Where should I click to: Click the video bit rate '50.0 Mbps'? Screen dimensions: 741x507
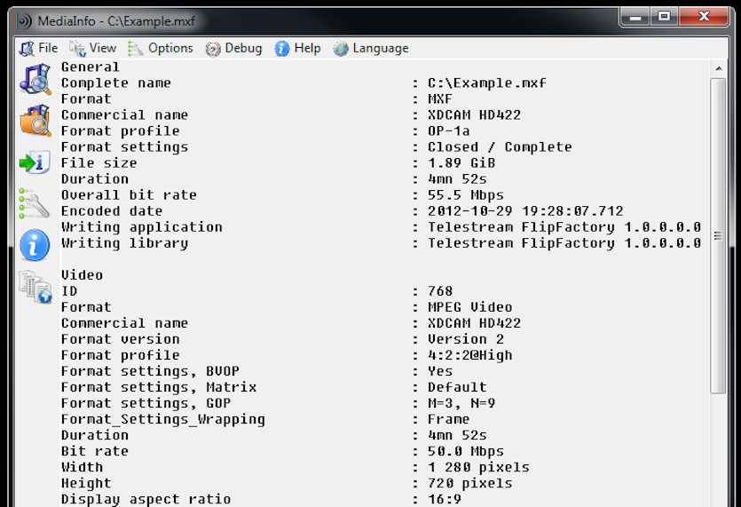pyautogui.click(x=466, y=451)
